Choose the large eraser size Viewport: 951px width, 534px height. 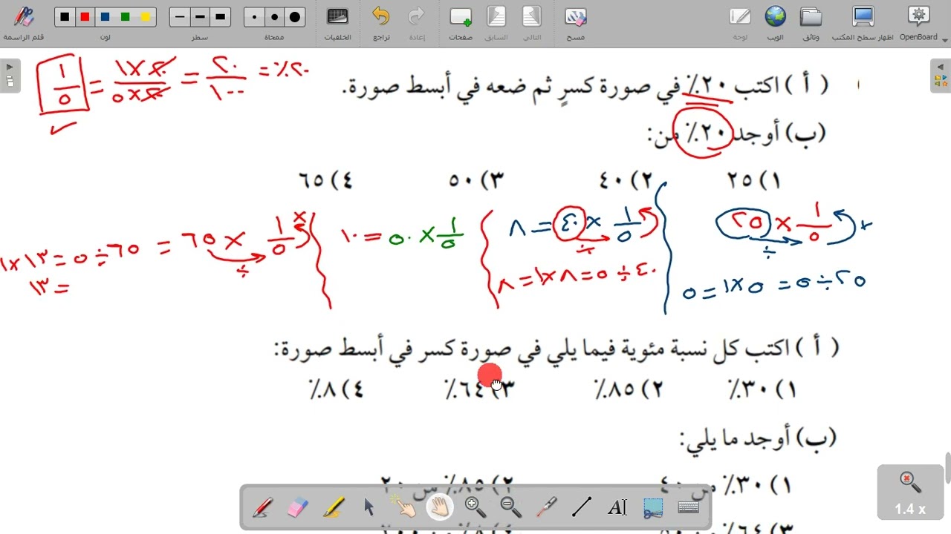point(295,17)
